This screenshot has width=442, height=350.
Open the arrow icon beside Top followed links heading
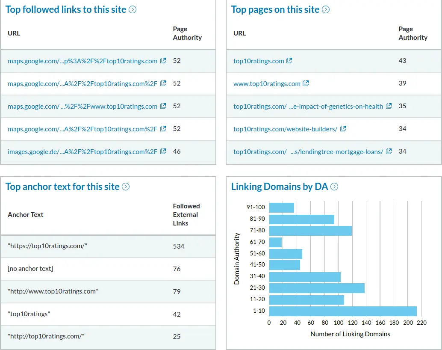(x=133, y=9)
